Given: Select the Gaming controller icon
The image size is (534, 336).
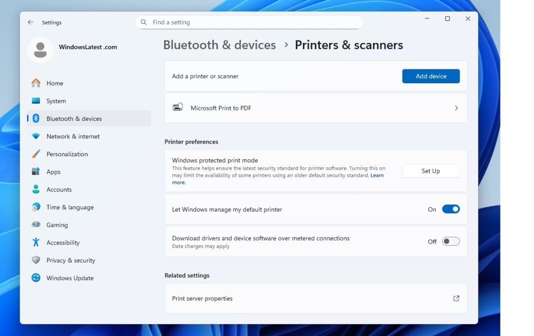Looking at the screenshot, I should (35, 225).
